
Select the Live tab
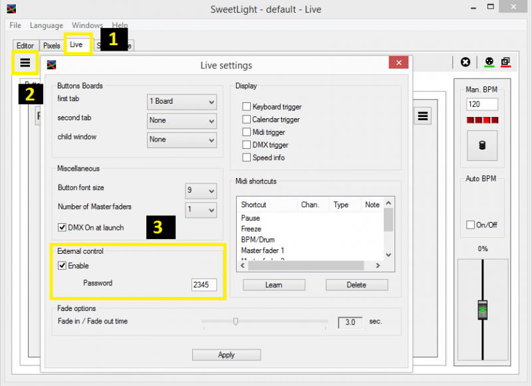click(x=76, y=45)
